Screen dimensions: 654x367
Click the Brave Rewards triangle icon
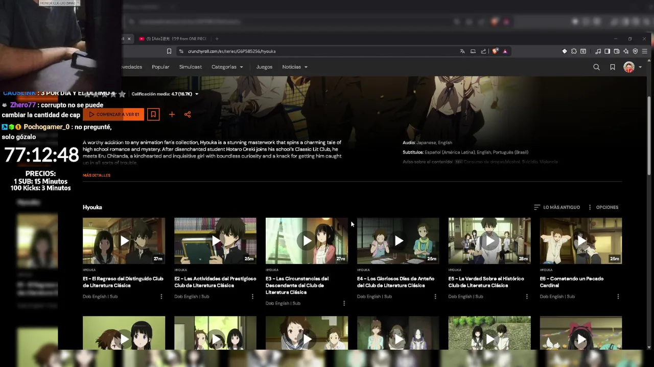click(505, 51)
